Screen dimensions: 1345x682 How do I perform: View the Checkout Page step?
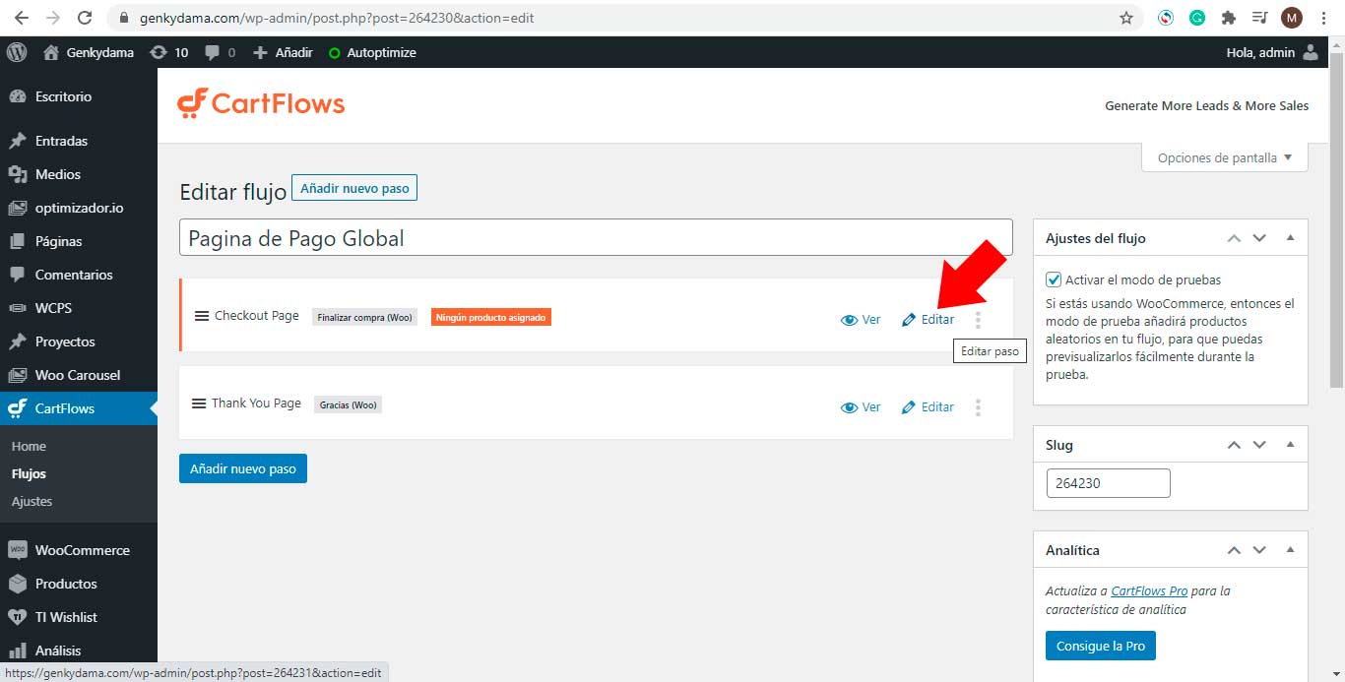tap(861, 320)
